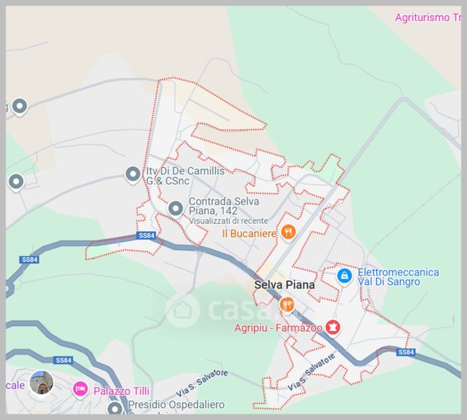This screenshot has width=467, height=420.
Task: Click the Via S. Salvatore street label inside boundary
Action: (x=311, y=372)
